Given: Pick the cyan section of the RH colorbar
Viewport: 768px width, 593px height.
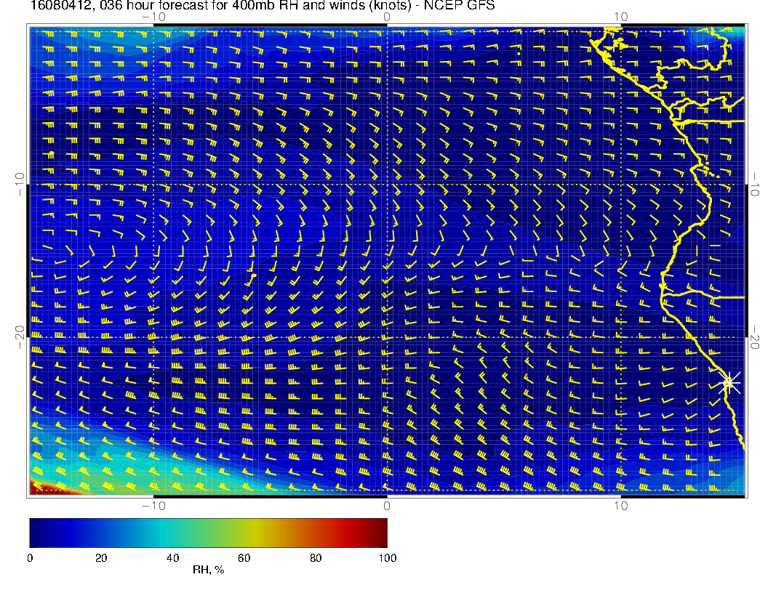Looking at the screenshot, I should [164, 532].
